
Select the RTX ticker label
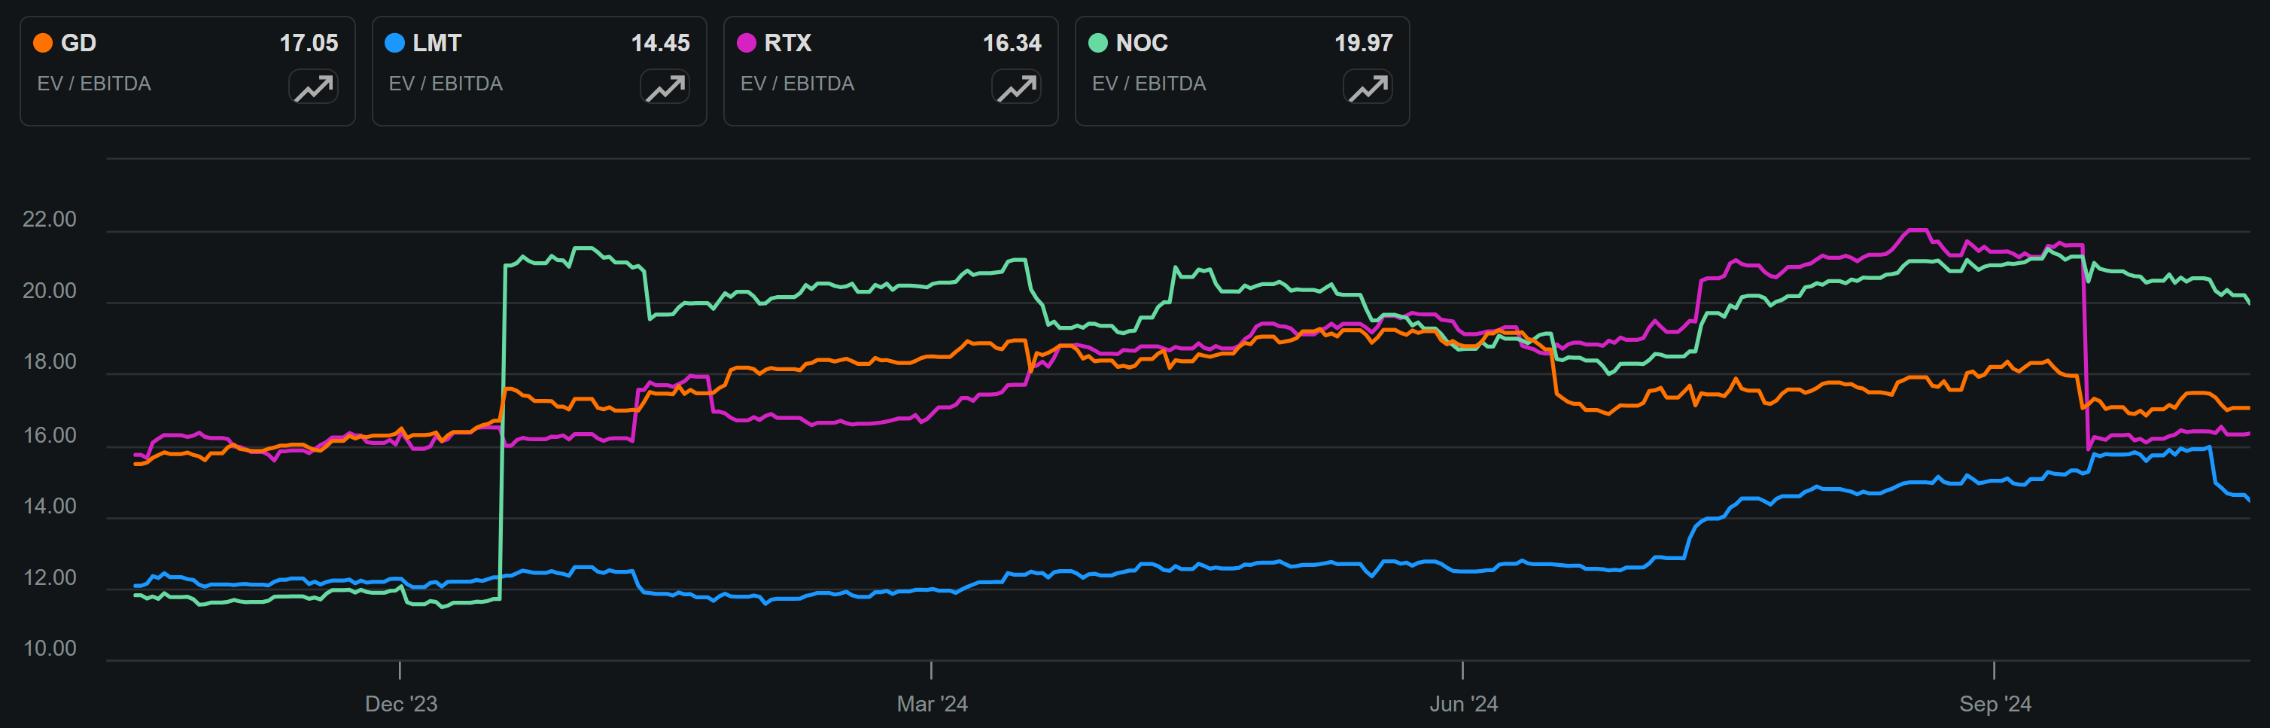(x=791, y=42)
